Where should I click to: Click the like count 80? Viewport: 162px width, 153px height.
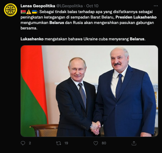click(x=104, y=143)
